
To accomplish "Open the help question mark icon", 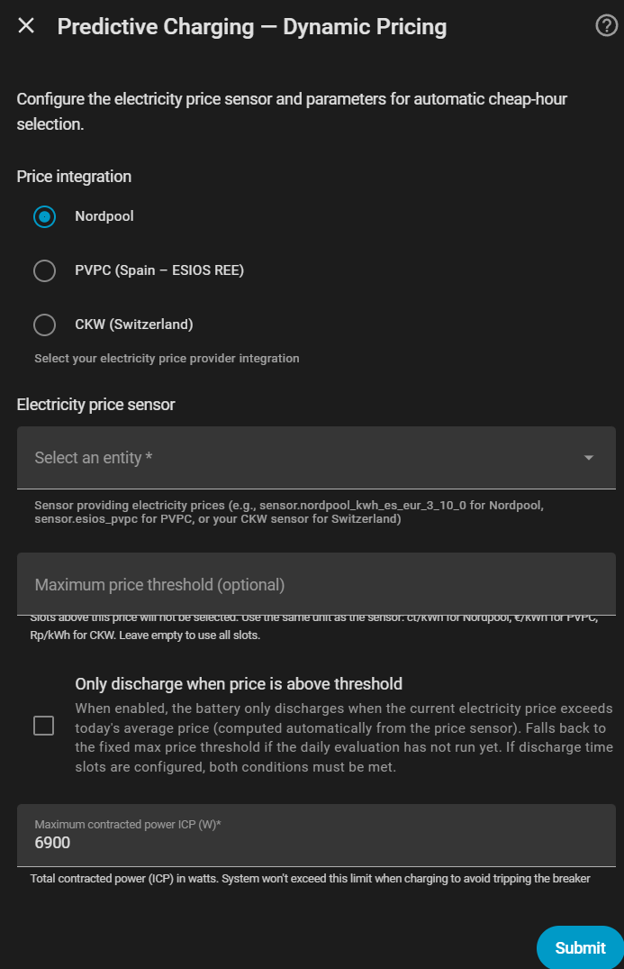I will point(607,26).
